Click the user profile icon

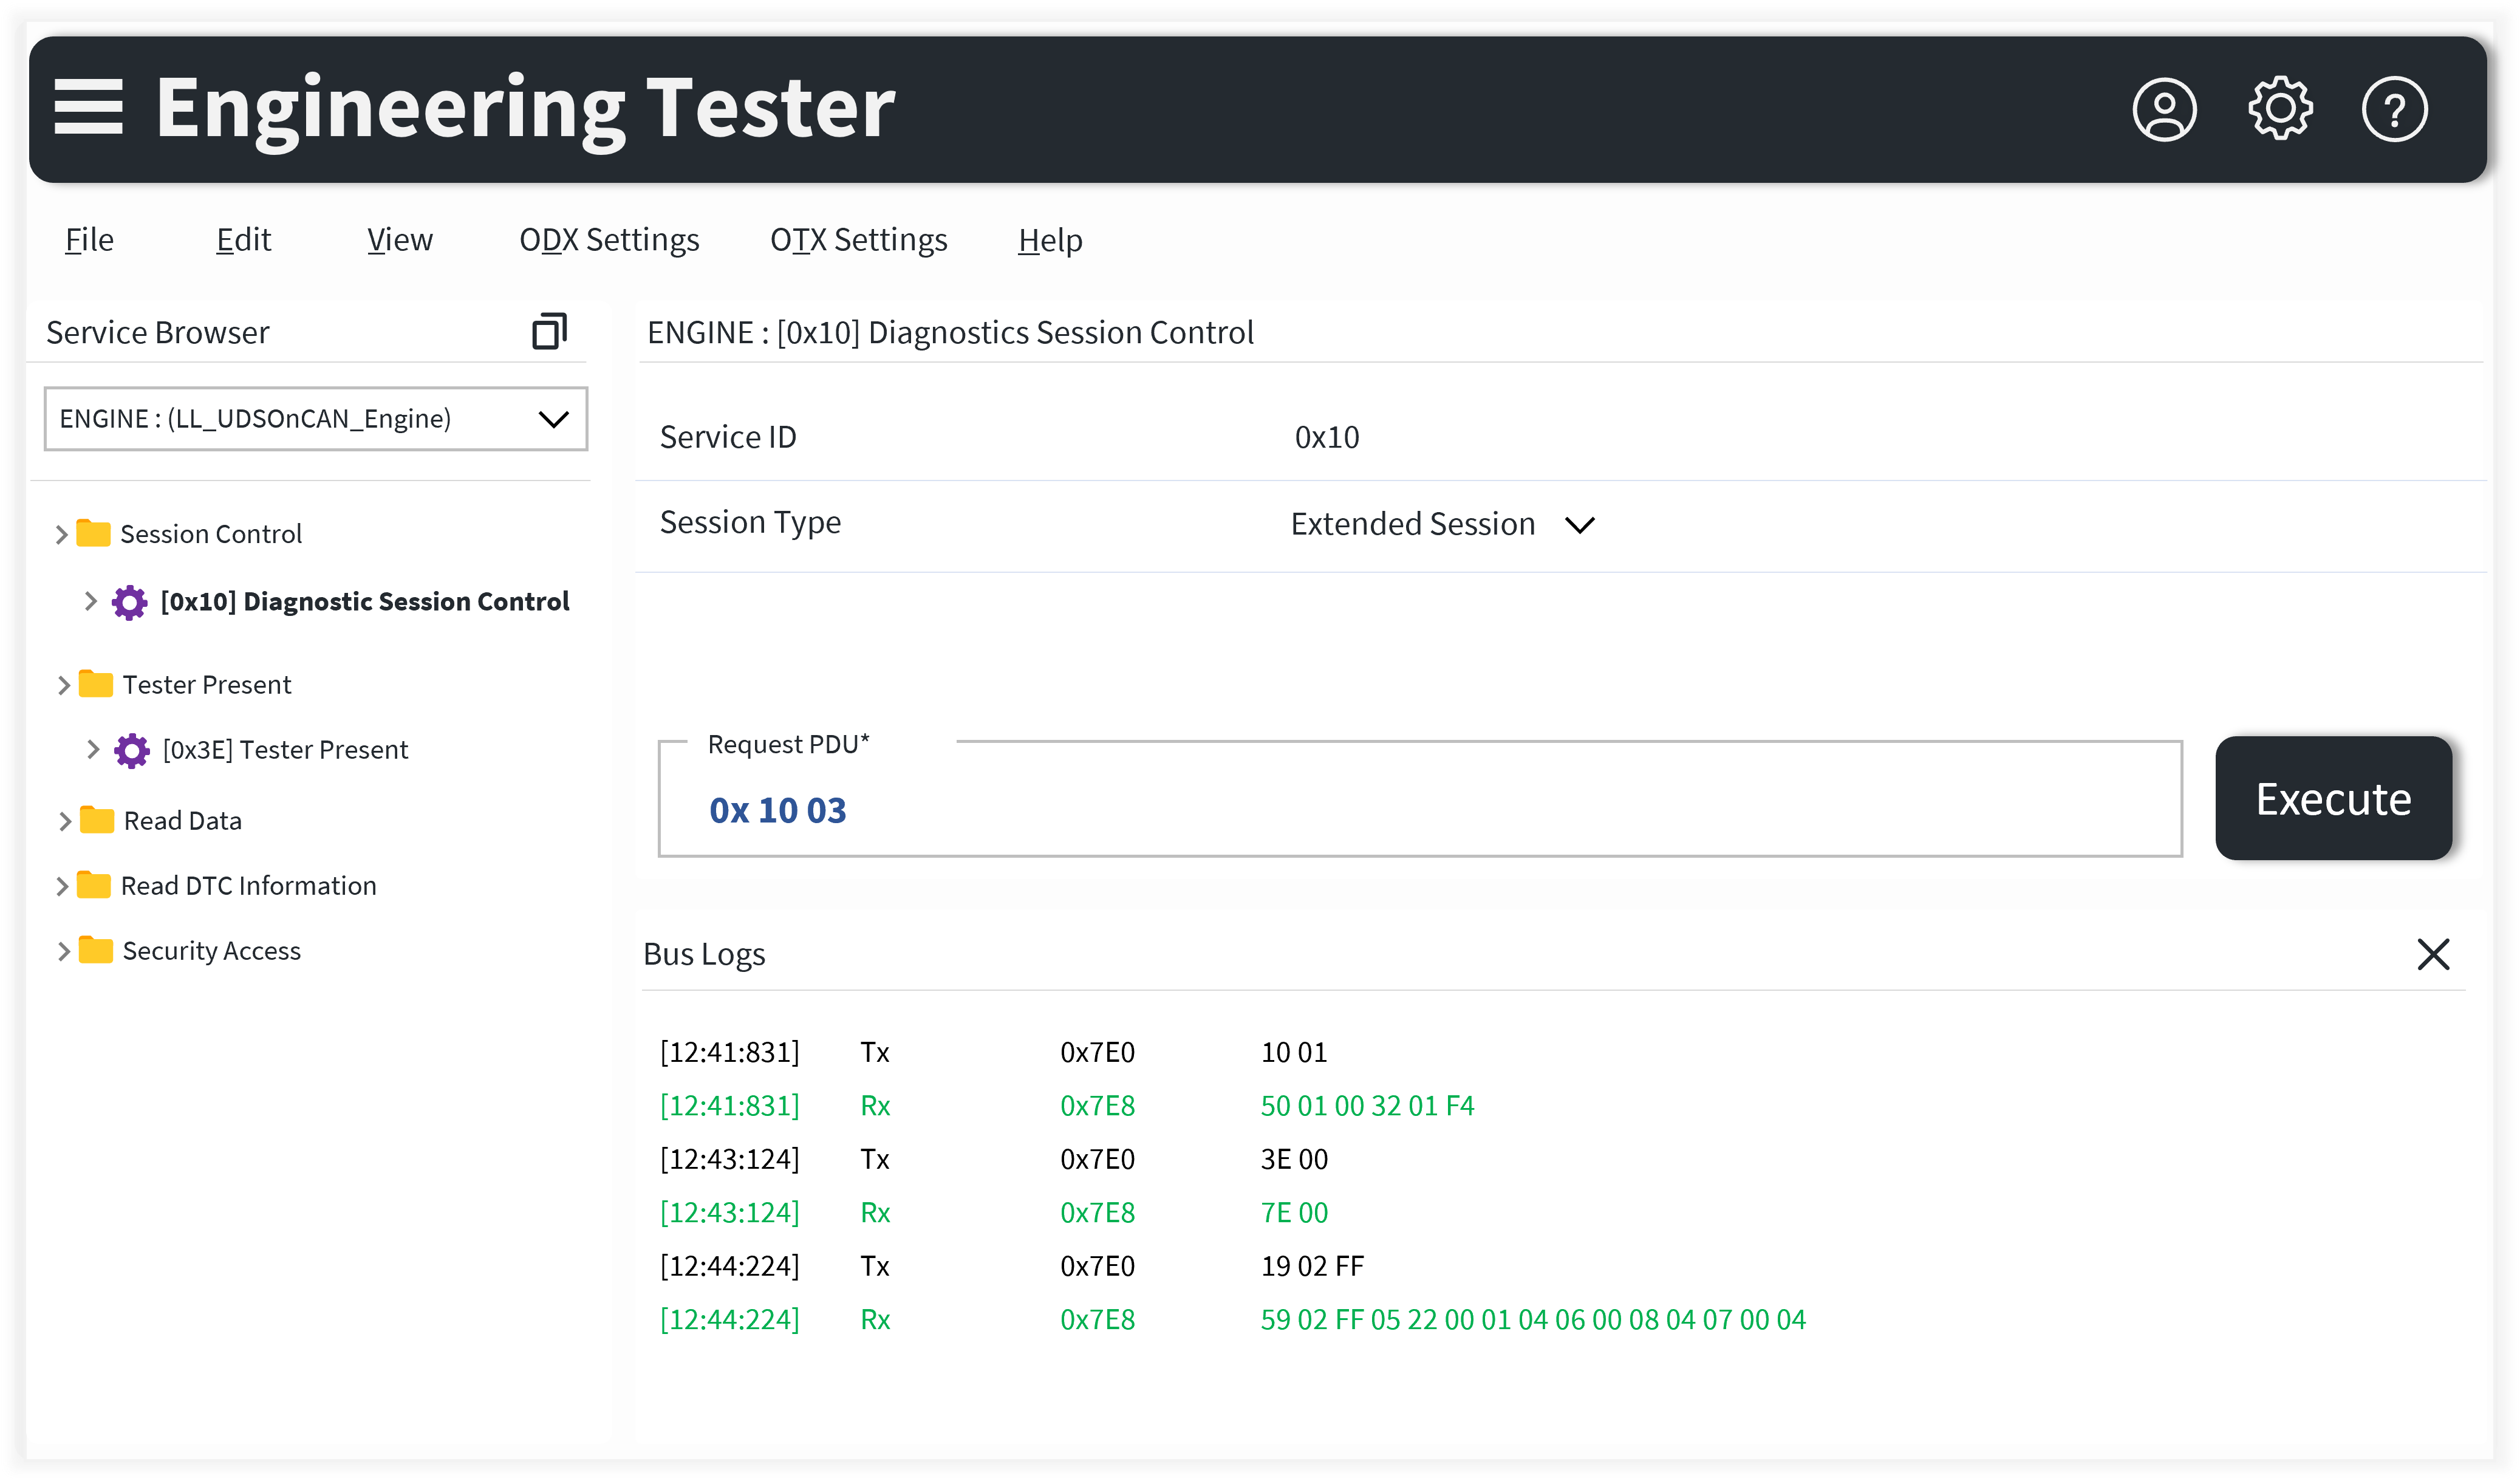coord(2164,109)
